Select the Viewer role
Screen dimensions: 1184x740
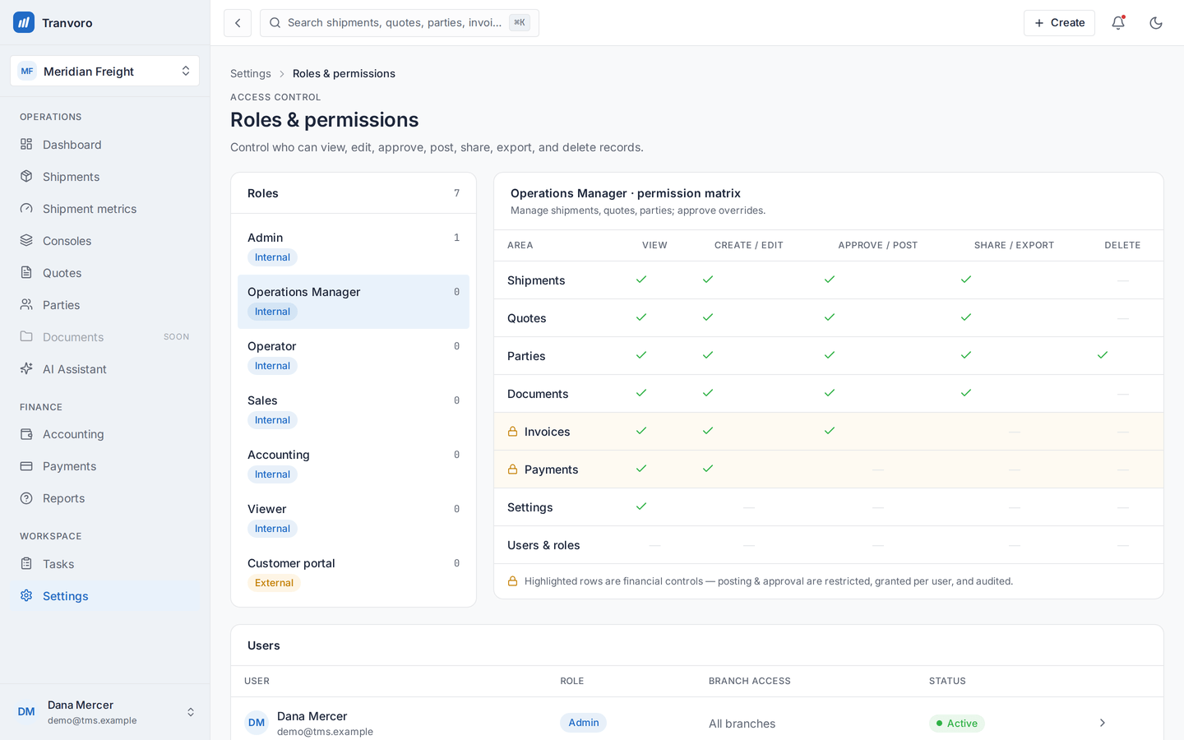(354, 519)
